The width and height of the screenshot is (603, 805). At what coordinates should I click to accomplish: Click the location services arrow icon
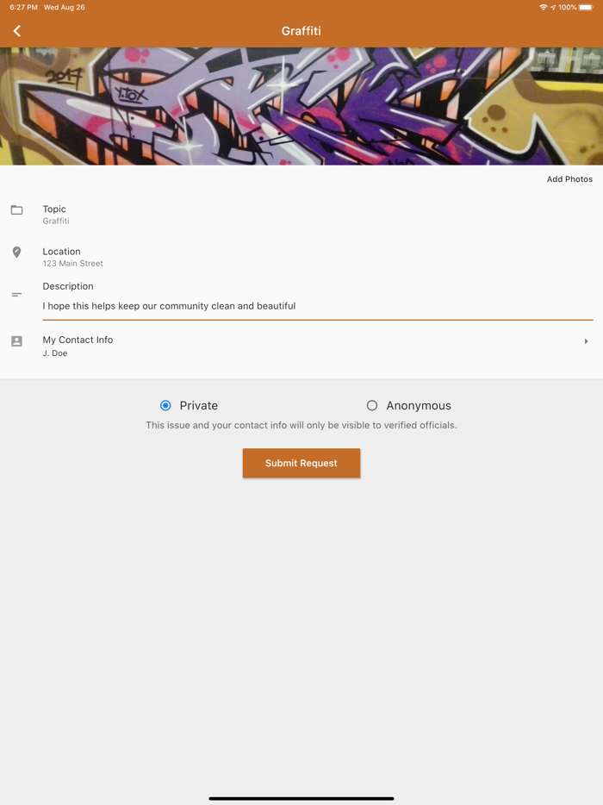(553, 7)
